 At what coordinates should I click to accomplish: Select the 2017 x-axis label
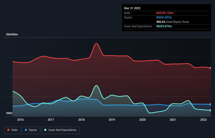pos(51,120)
